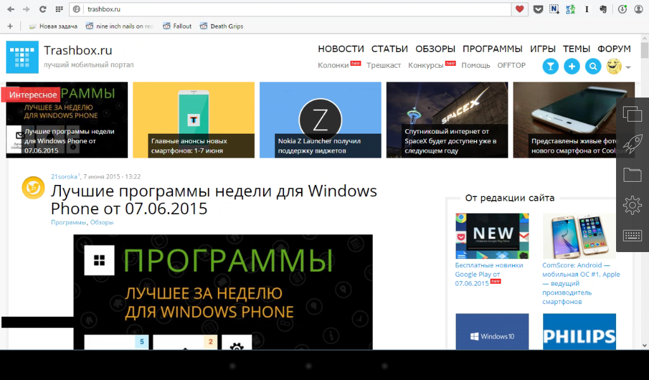Screen dimensions: 649x380
Task: Open SpaceX satellite internet featured card
Action: tap(447, 120)
